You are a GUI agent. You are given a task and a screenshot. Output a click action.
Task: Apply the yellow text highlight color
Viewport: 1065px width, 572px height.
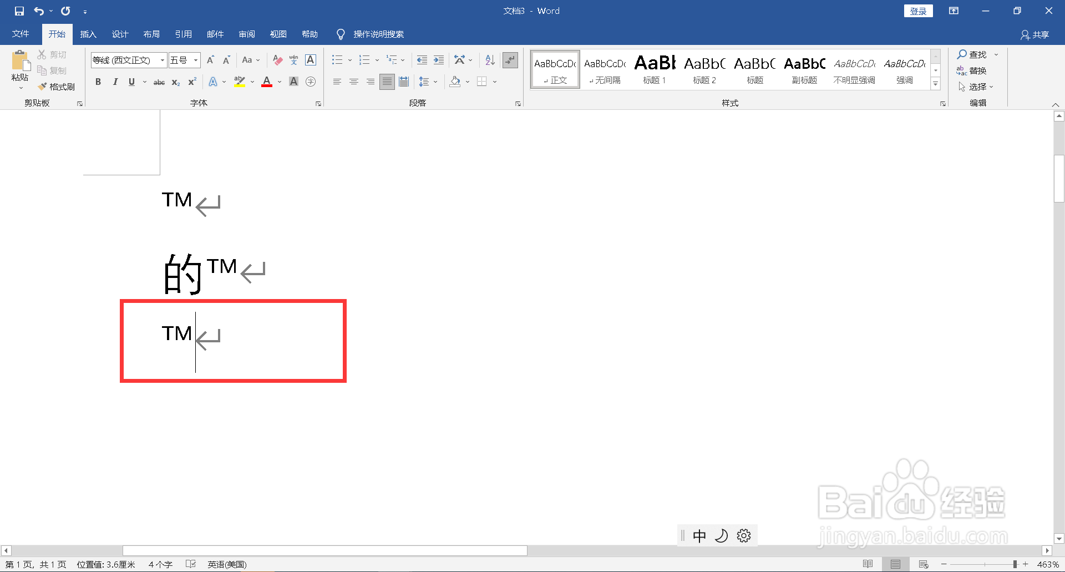(x=240, y=82)
